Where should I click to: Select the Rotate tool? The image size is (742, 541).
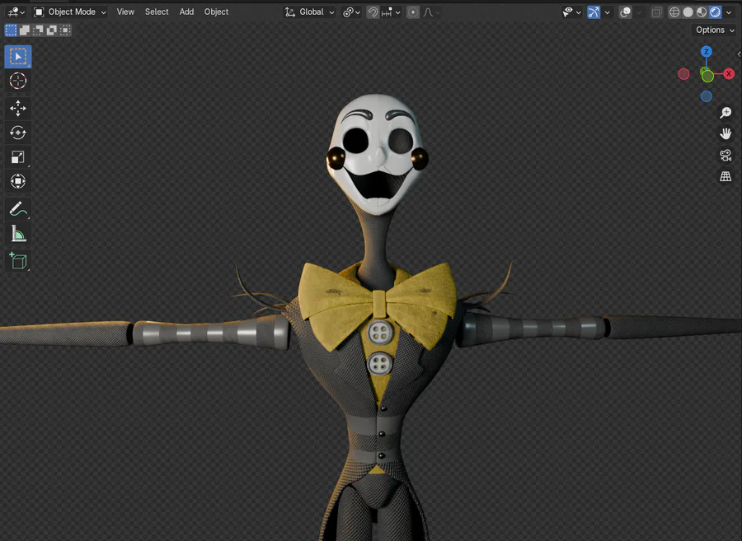[x=18, y=133]
